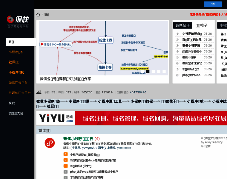Open 社区 sidebar menu item
227x179 pixels.
point(14,62)
